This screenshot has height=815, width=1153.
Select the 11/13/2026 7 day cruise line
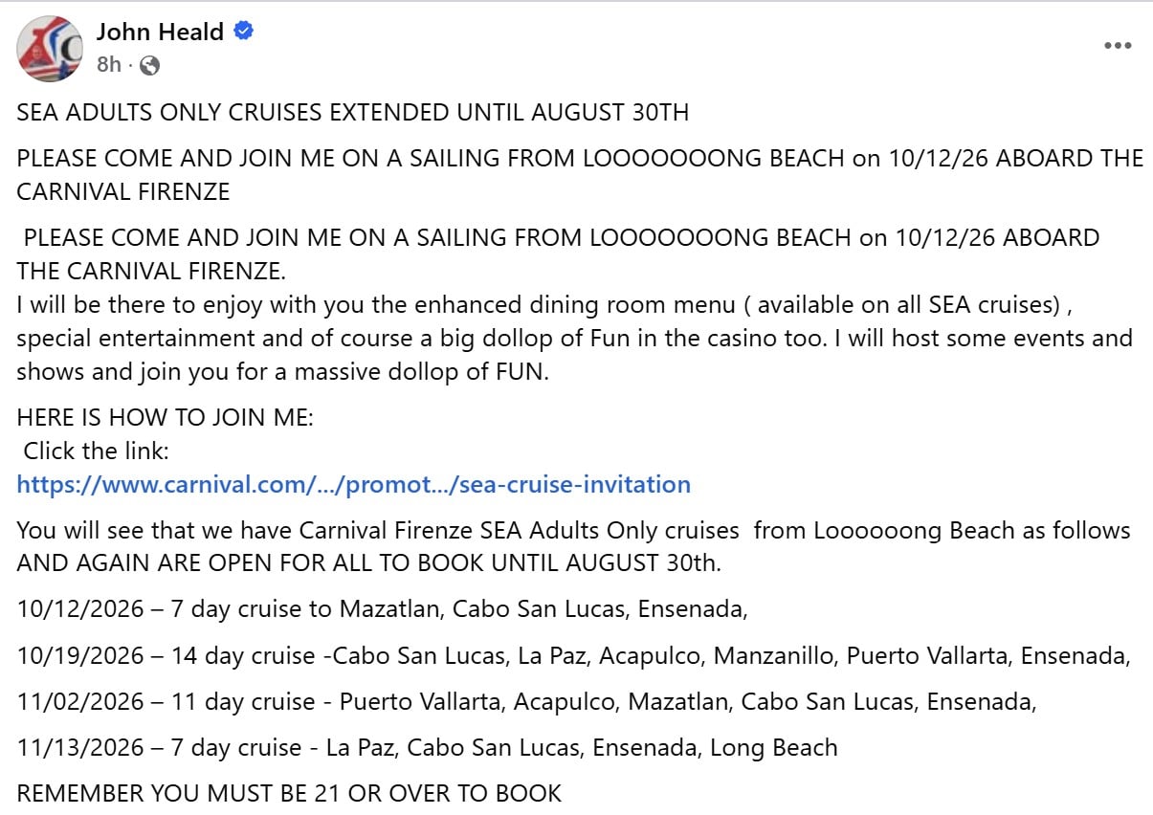[428, 747]
